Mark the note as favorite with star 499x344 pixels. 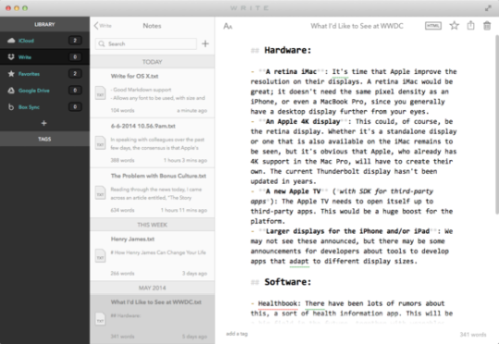[x=454, y=26]
